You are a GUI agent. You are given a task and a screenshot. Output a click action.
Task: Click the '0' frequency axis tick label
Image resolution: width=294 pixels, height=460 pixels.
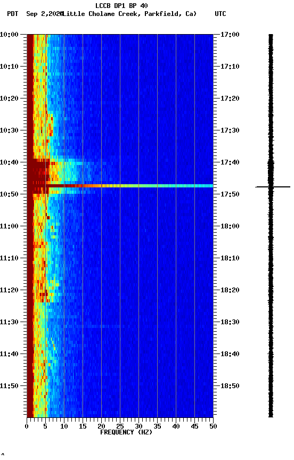[27, 426]
